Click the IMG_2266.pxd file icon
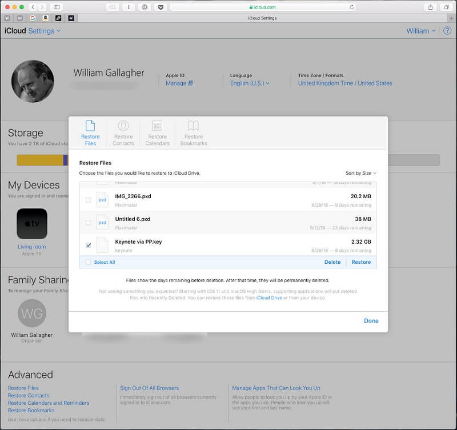 click(102, 199)
